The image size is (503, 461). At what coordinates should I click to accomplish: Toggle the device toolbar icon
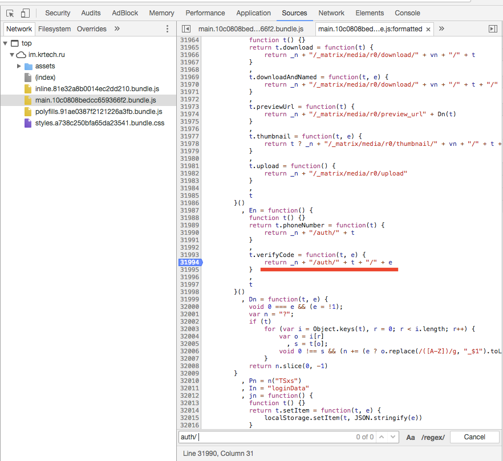[x=25, y=13]
